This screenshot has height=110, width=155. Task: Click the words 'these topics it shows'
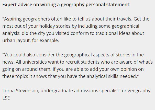point(25,76)
